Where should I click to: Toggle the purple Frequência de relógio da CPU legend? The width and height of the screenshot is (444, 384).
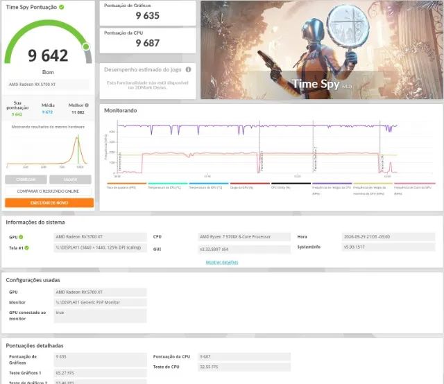click(x=332, y=189)
